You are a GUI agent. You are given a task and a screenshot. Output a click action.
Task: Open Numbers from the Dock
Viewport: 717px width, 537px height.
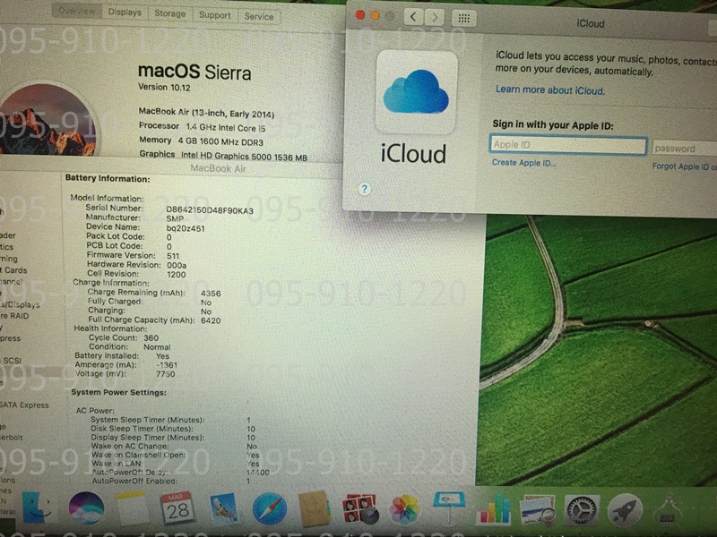[x=494, y=509]
